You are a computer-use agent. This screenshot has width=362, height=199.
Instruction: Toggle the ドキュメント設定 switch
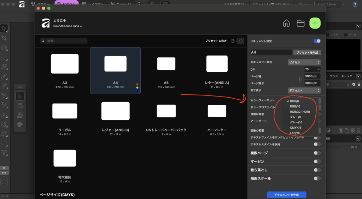tap(317, 41)
